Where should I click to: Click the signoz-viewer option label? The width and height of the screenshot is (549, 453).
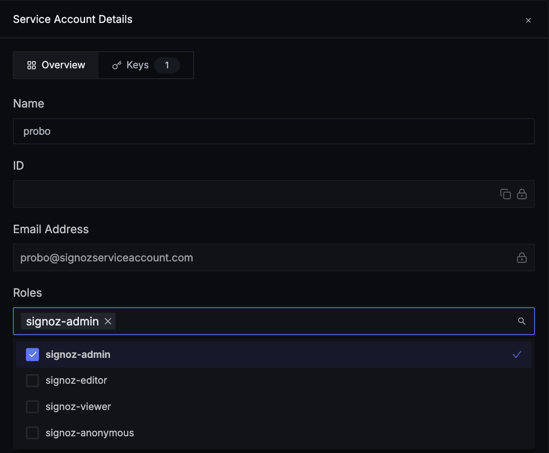click(78, 407)
